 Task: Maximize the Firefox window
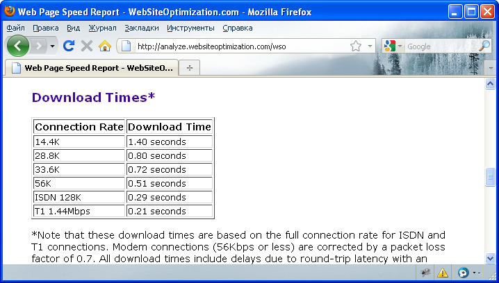471,12
